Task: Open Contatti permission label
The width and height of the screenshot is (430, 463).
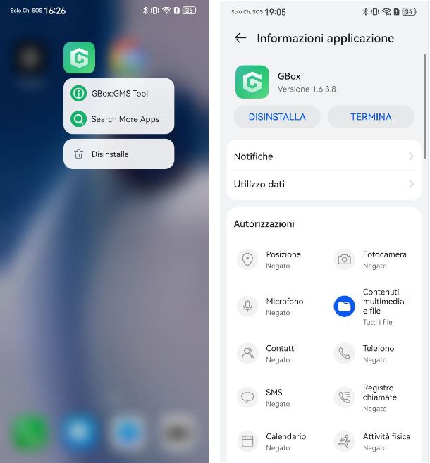Action: coord(281,348)
